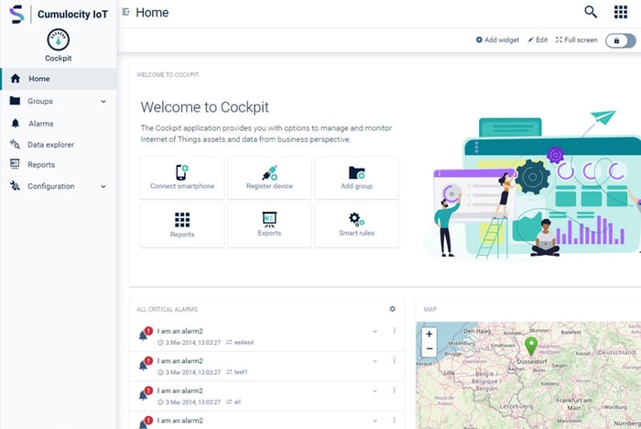Open critical alarms widget settings gear

pyautogui.click(x=393, y=309)
